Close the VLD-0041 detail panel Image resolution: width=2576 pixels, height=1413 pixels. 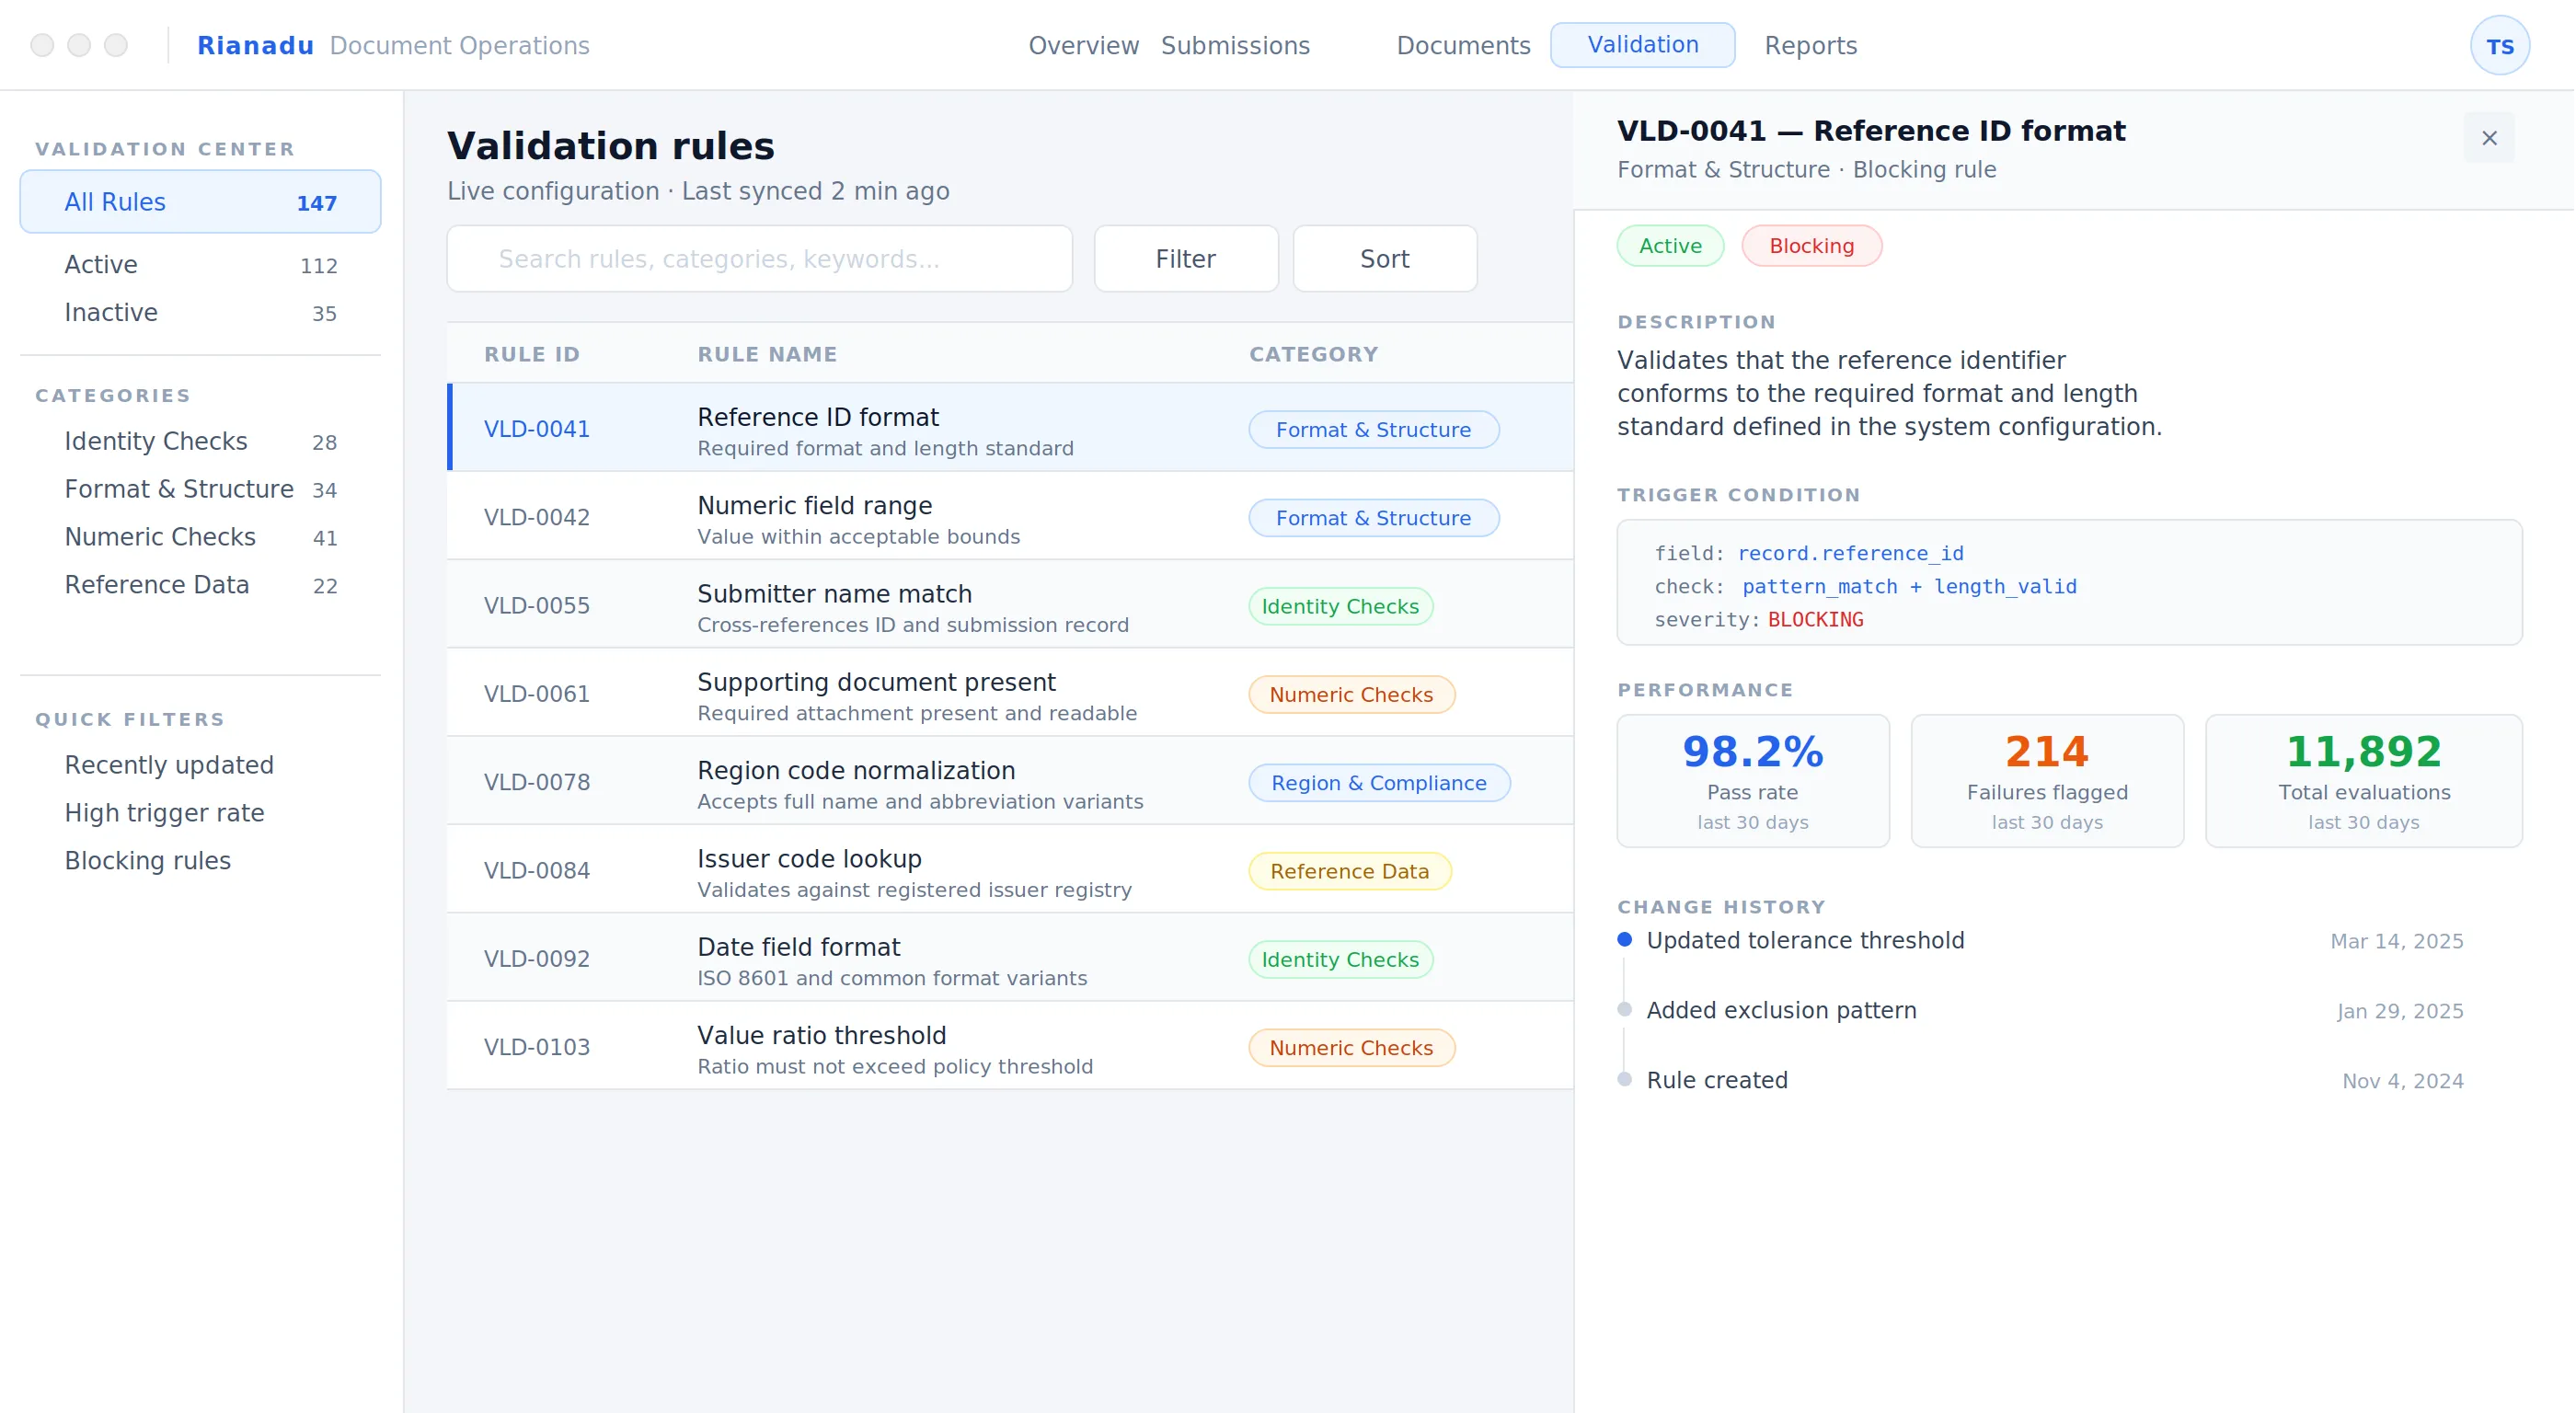2489,138
